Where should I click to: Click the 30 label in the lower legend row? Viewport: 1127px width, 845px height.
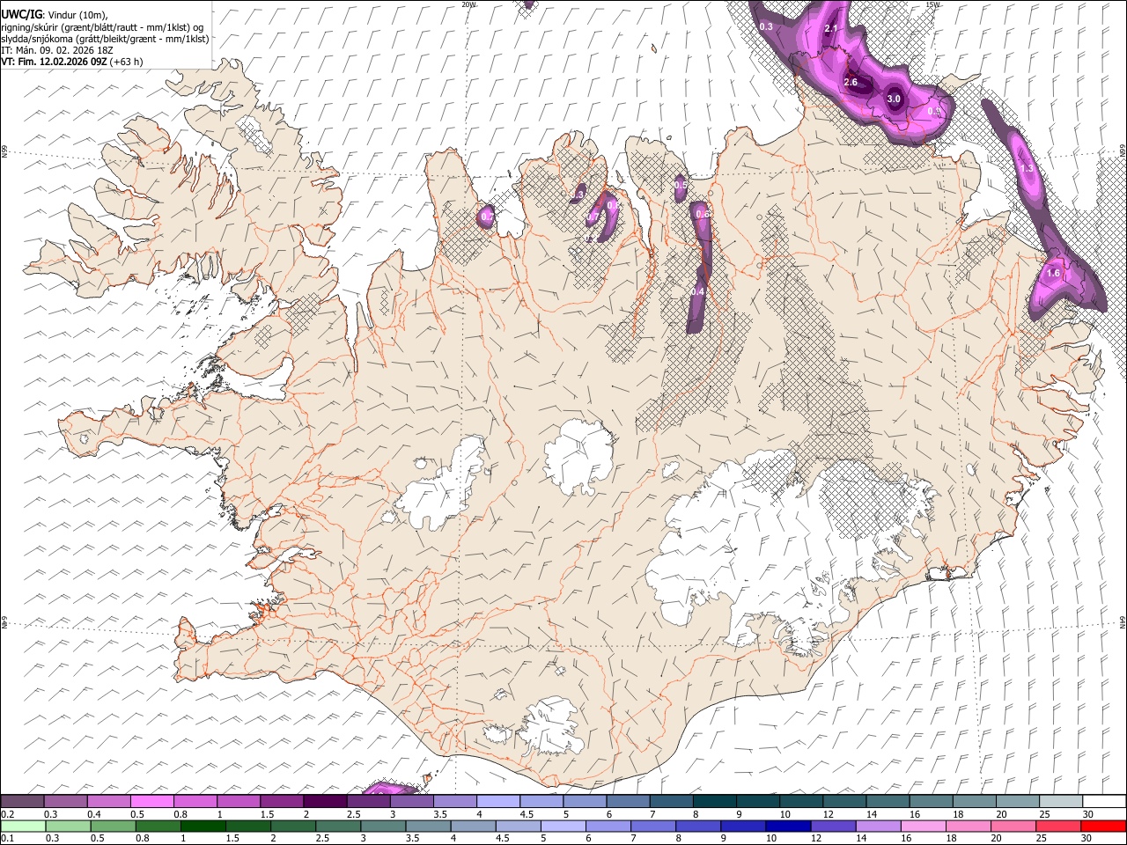tap(1087, 839)
